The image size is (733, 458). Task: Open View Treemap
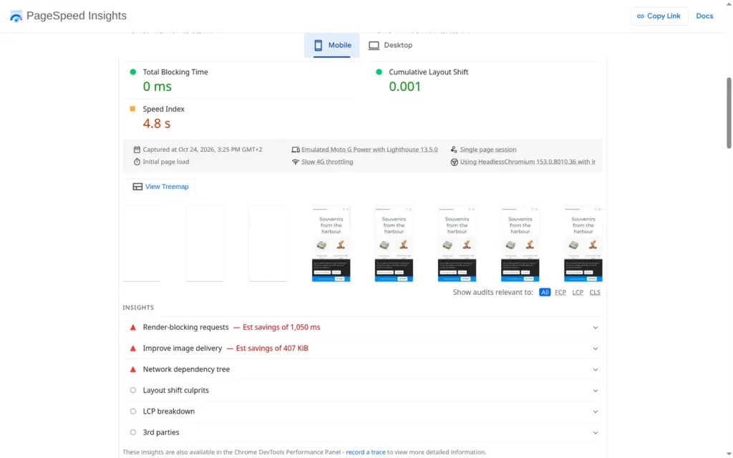[x=160, y=187]
